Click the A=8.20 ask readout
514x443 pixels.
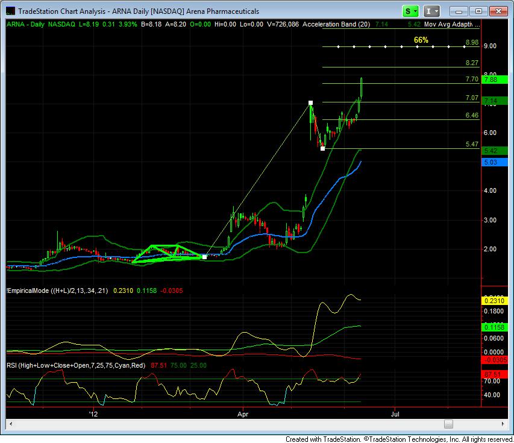[175, 24]
